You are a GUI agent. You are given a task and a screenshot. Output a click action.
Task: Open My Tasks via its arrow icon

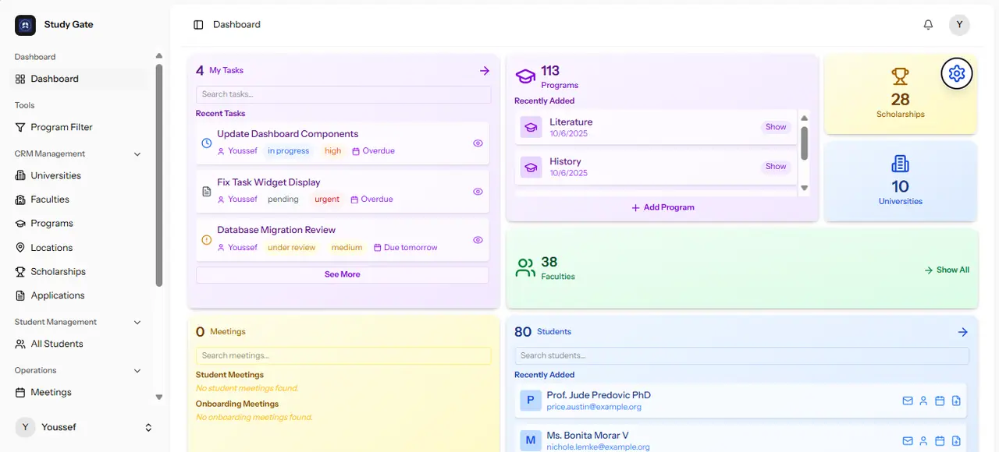(x=485, y=71)
